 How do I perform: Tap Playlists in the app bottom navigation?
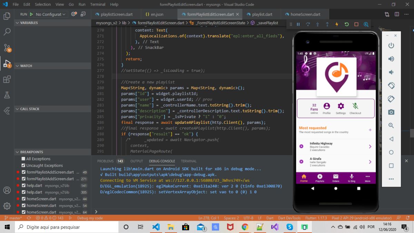click(320, 178)
